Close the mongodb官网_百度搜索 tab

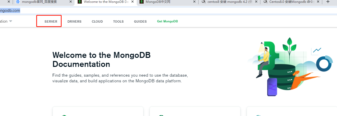click(71, 2)
